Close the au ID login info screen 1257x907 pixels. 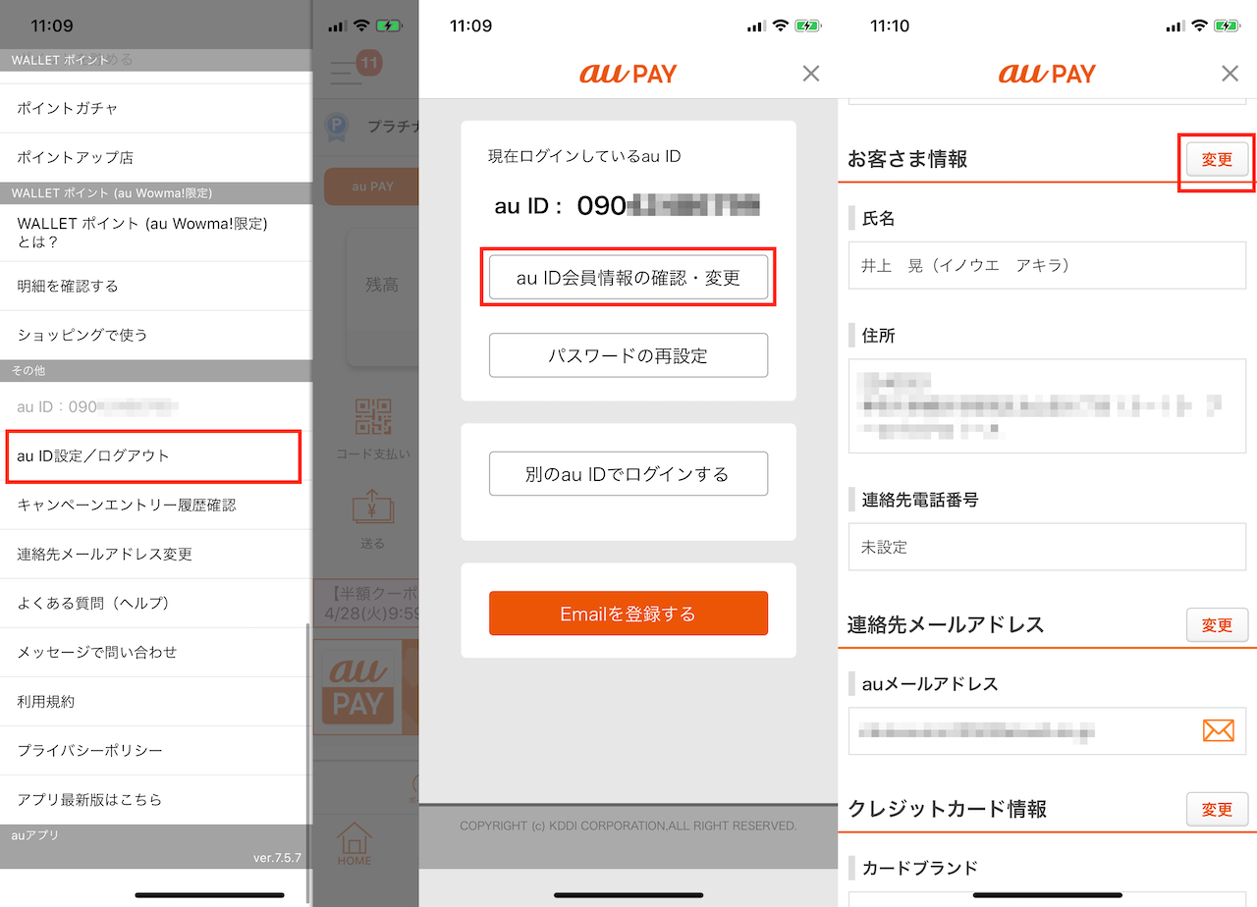(810, 74)
